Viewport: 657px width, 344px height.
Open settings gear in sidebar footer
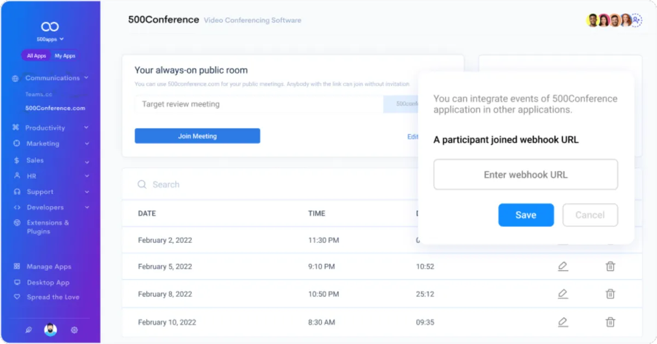(74, 330)
